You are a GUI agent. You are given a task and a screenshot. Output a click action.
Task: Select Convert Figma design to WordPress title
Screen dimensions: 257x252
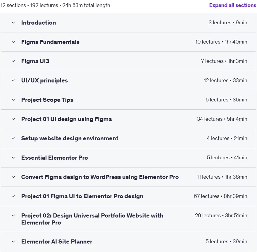tap(100, 177)
